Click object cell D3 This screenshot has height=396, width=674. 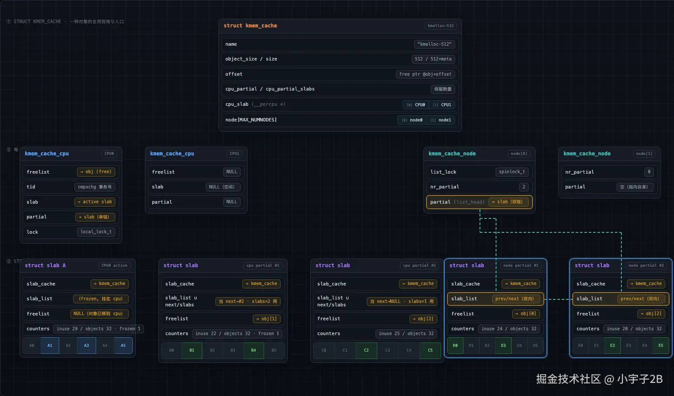pyautogui.click(x=503, y=346)
